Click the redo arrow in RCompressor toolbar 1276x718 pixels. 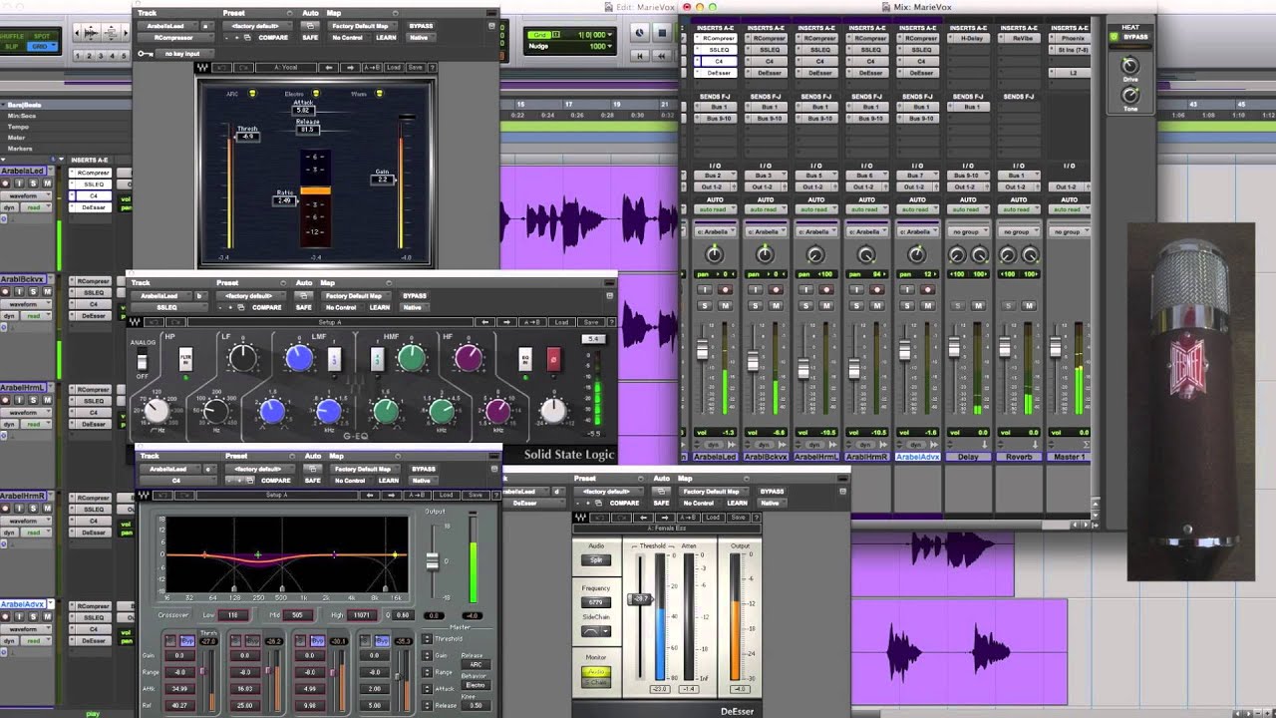click(243, 68)
